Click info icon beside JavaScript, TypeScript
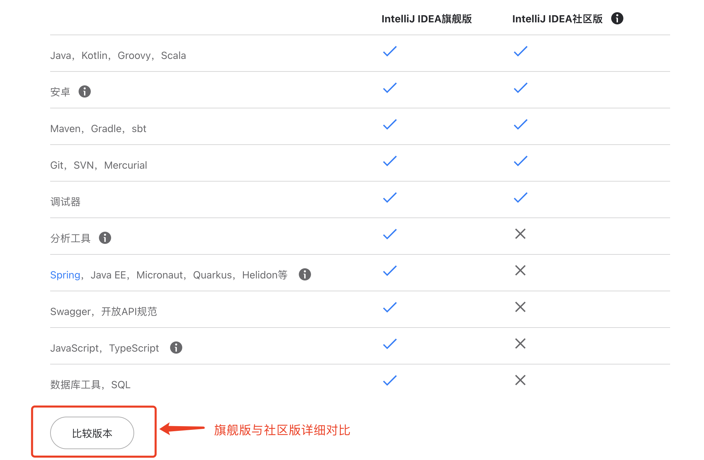 click(x=176, y=348)
